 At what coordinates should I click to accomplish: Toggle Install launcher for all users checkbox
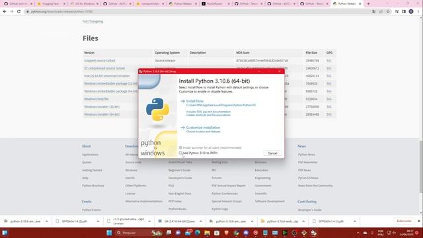click(x=180, y=147)
